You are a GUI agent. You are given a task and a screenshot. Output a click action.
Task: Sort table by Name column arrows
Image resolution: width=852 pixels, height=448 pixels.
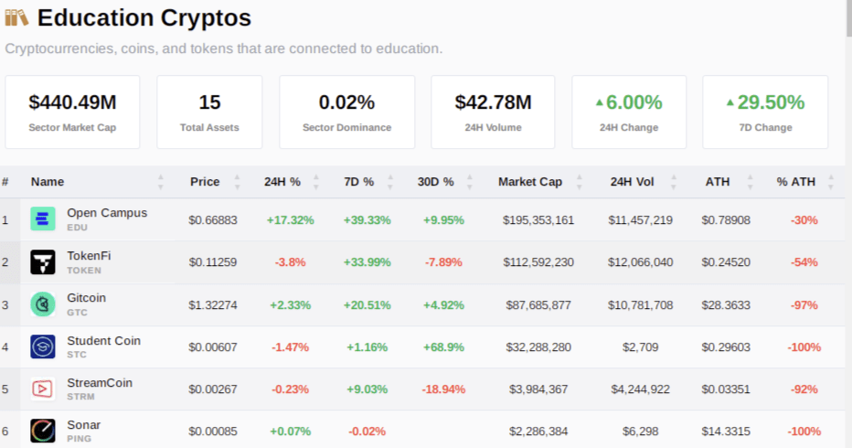click(x=160, y=182)
